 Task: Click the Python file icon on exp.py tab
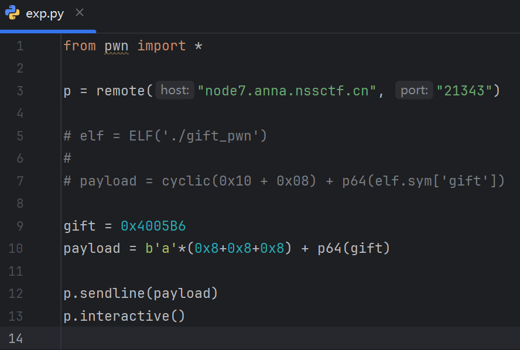point(12,13)
